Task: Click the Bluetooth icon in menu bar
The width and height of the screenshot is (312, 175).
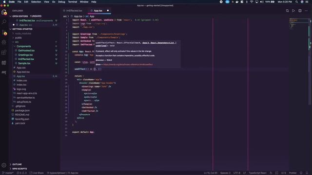Action: (x=247, y=2)
